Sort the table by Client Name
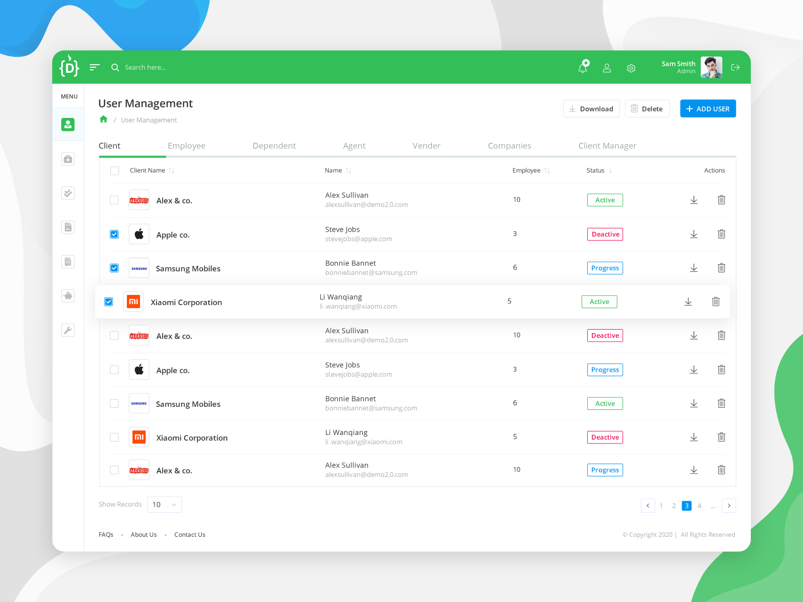The width and height of the screenshot is (803, 602). click(171, 170)
